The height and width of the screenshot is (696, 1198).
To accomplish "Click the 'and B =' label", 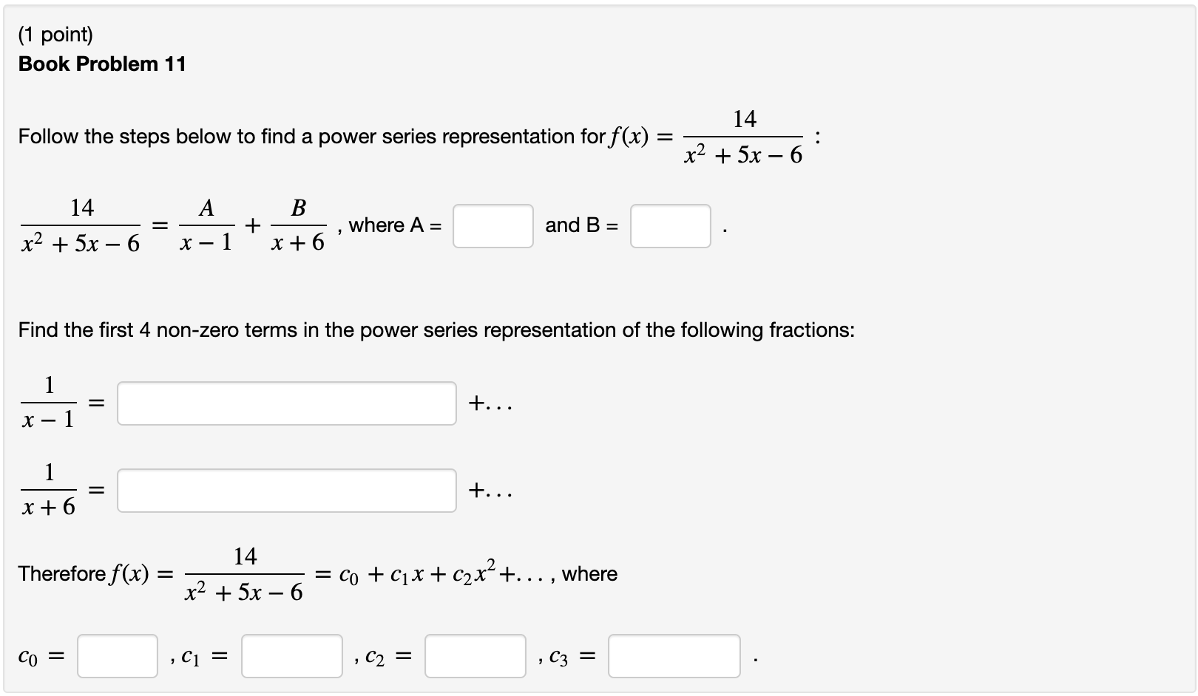I will click(x=580, y=225).
